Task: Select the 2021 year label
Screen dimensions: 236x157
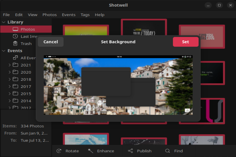Action: pos(26,65)
